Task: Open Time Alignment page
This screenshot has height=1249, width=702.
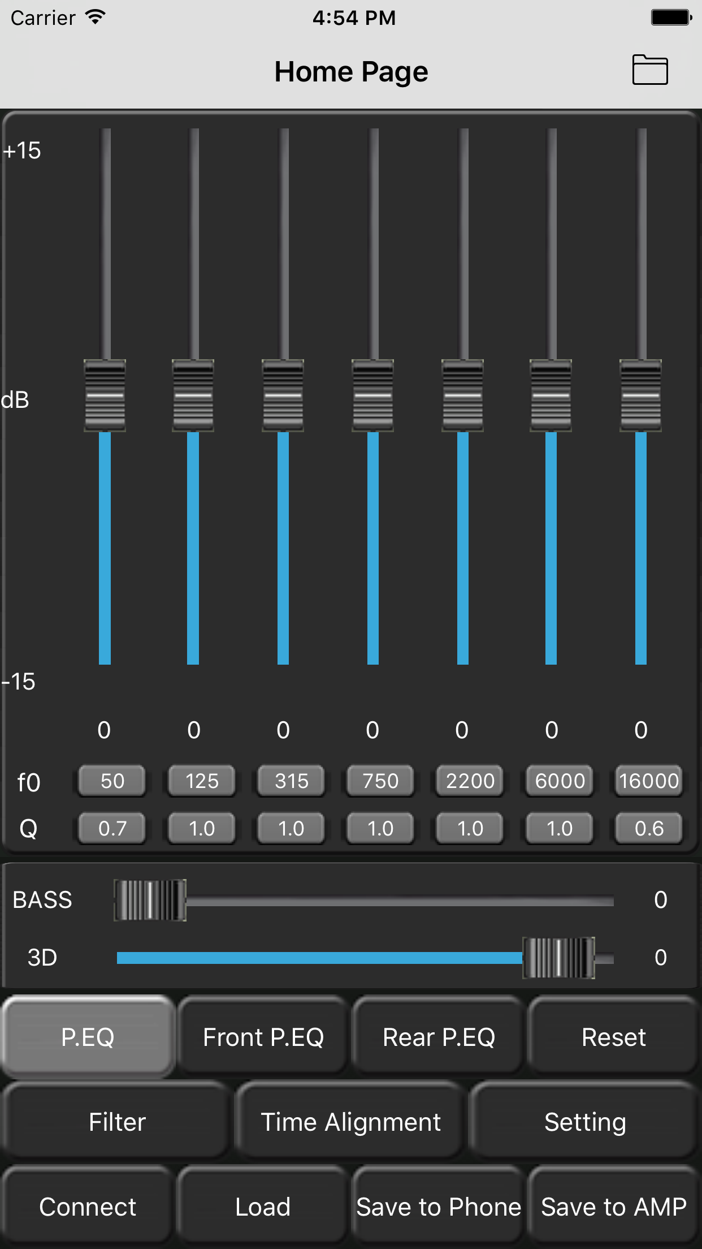Action: [x=350, y=1122]
